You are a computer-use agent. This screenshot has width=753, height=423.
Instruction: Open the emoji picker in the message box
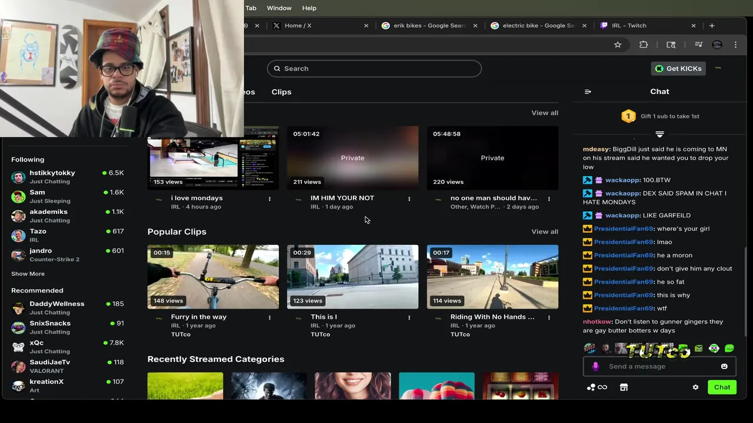point(724,366)
